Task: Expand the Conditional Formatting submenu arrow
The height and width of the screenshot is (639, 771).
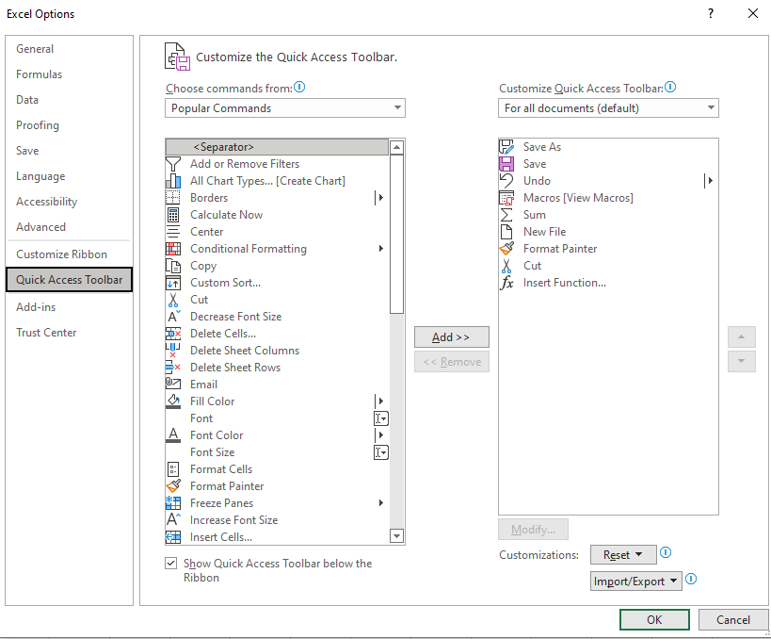Action: [380, 249]
